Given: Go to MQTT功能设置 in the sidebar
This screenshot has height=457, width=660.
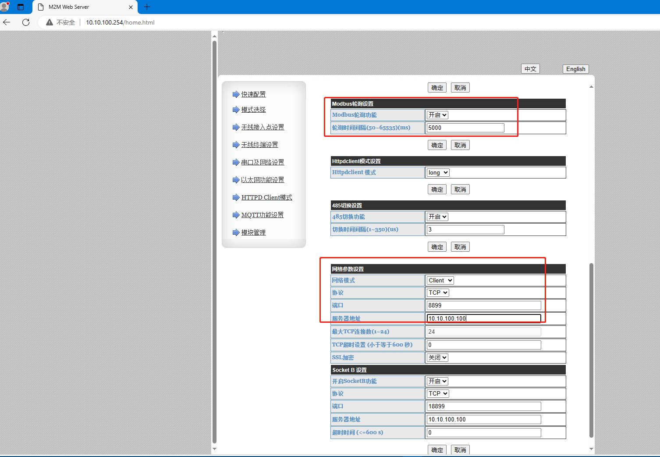Looking at the screenshot, I should (262, 215).
